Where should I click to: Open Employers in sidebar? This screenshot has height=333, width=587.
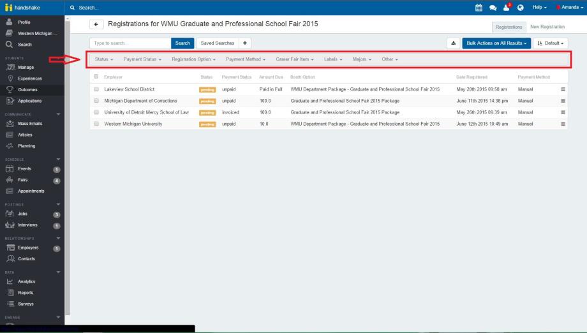click(x=28, y=248)
